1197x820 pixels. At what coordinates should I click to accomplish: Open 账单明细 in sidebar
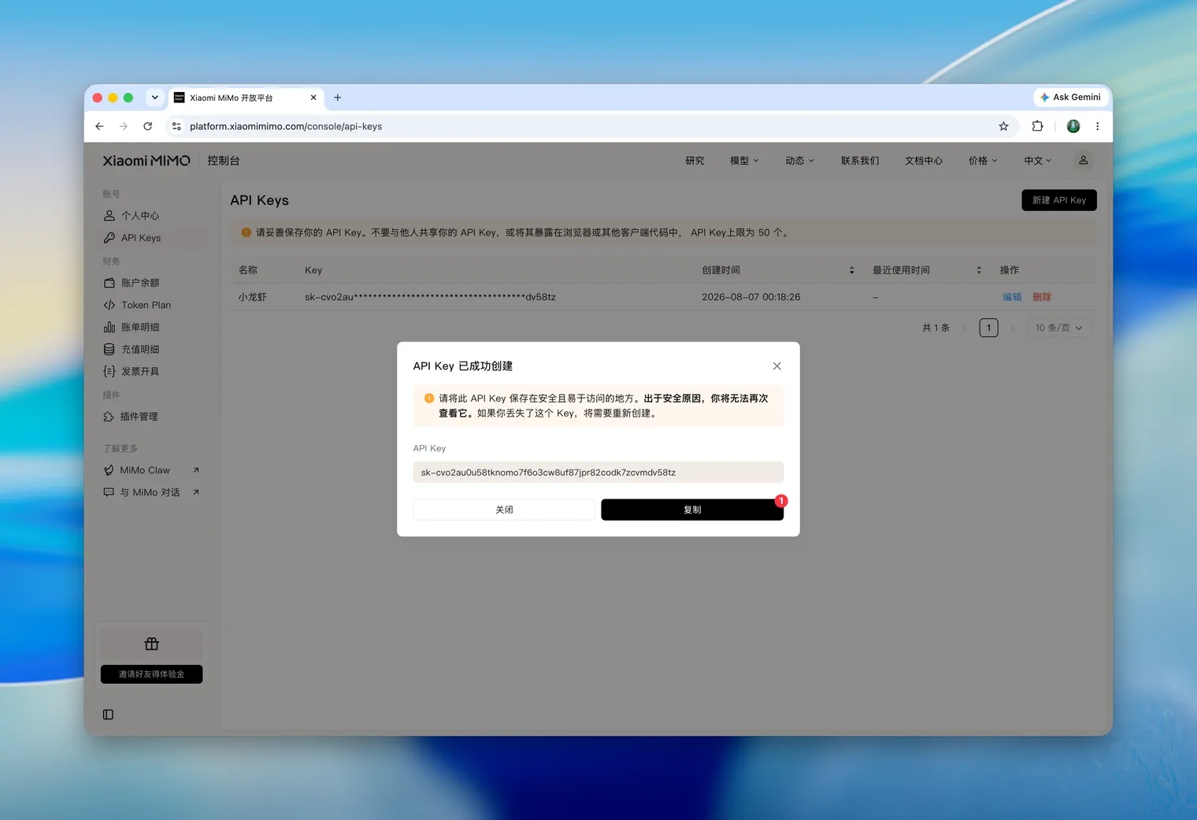(x=153, y=327)
